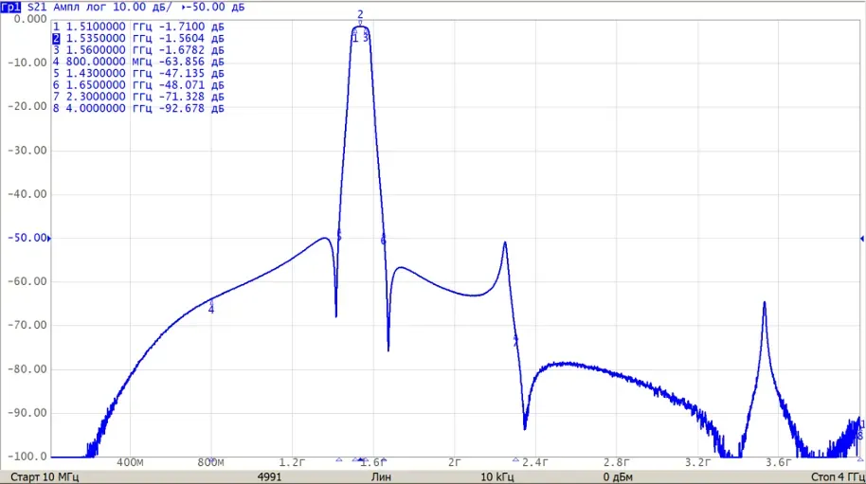Select marker 5 row 1.4300000 ГГц

click(138, 73)
